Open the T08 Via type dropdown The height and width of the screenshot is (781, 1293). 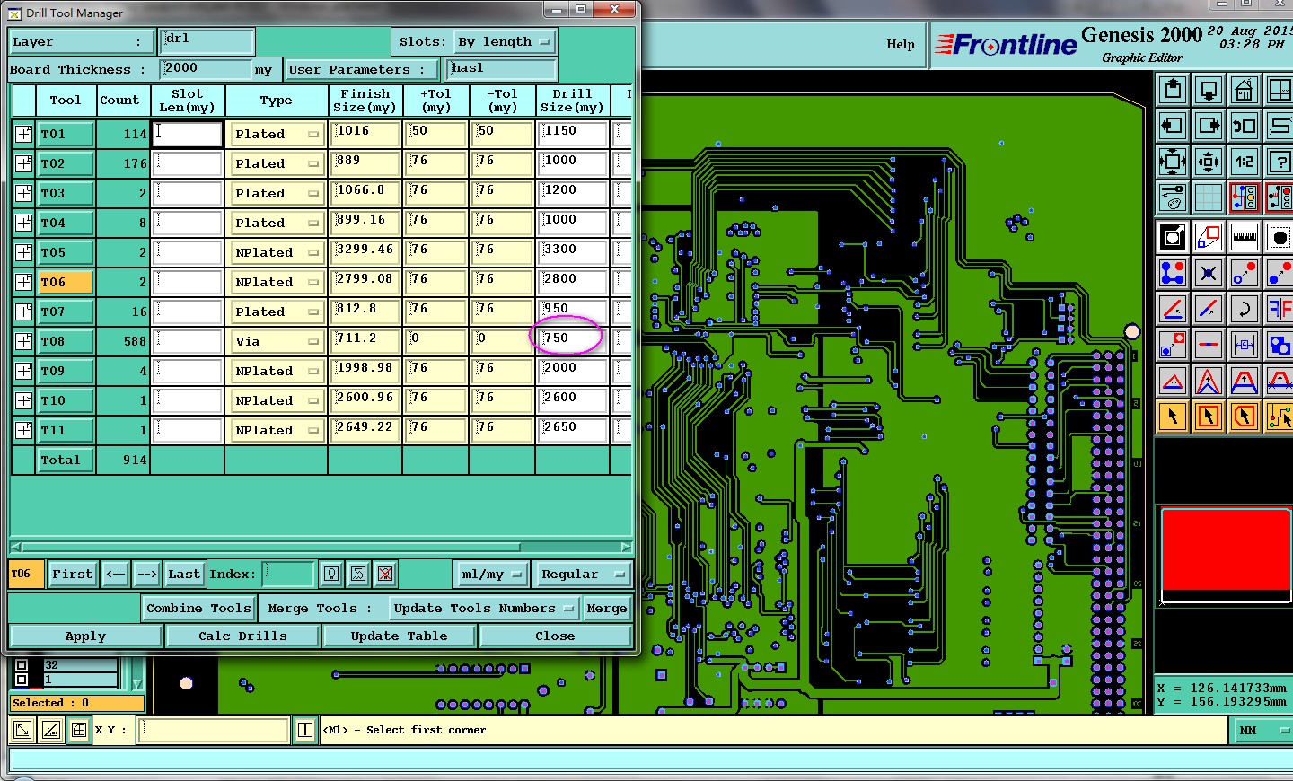(x=277, y=341)
